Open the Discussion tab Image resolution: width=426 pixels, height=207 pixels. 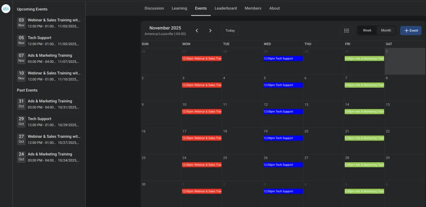pyautogui.click(x=154, y=8)
